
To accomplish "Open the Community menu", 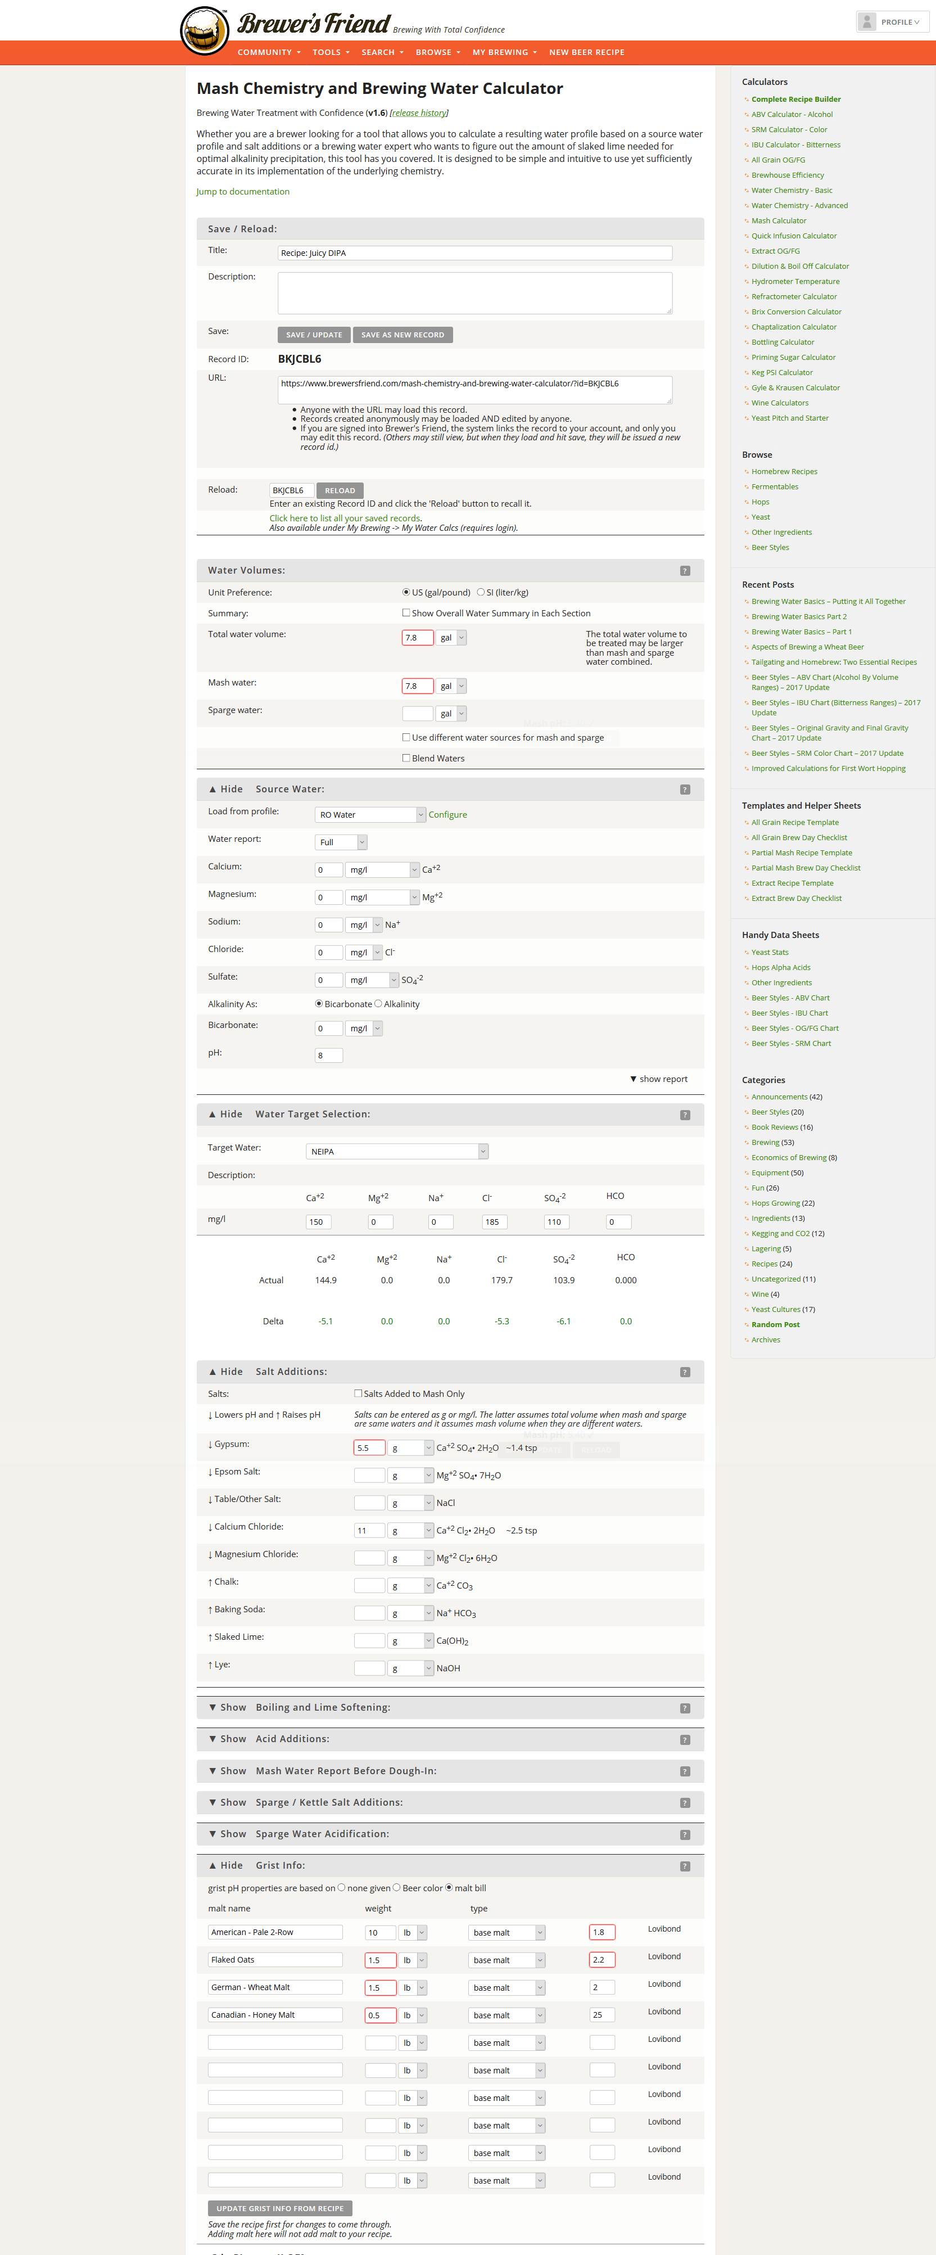I will tap(269, 52).
